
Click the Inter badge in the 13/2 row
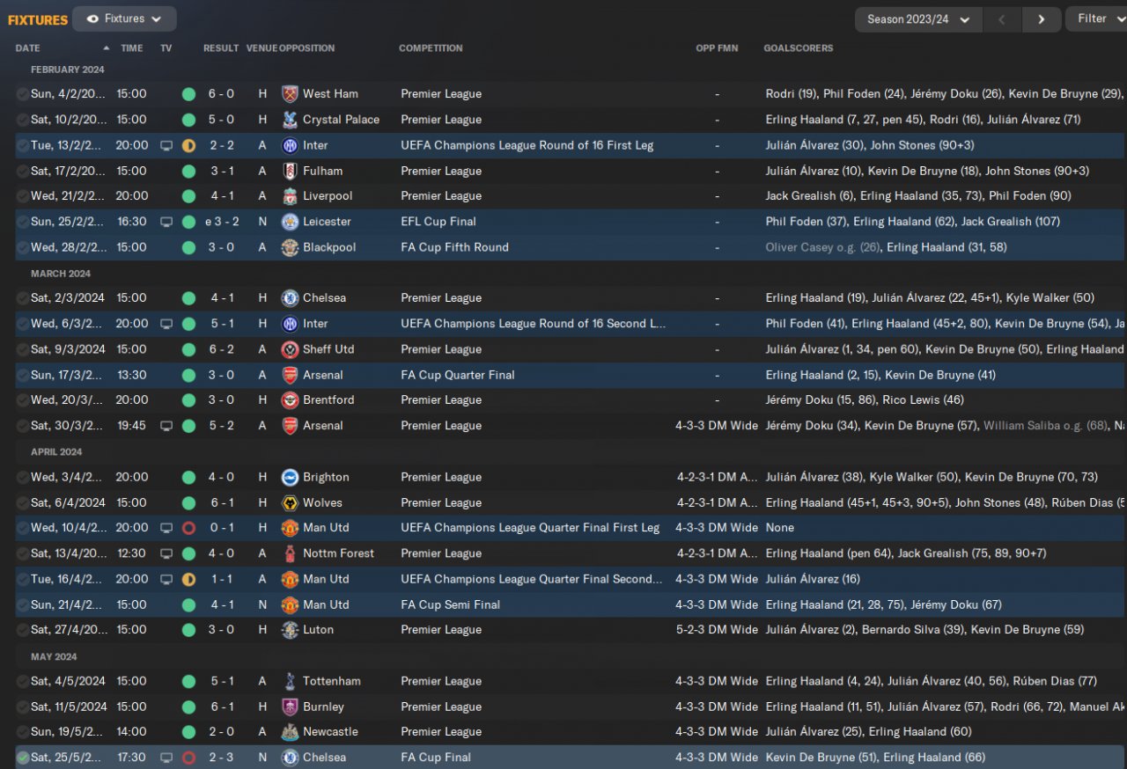[290, 145]
